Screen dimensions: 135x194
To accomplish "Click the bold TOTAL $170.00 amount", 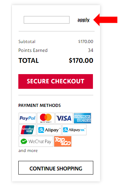I will tap(81, 60).
